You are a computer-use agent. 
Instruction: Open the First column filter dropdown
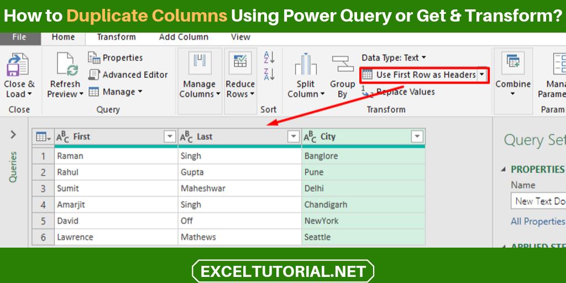(x=170, y=137)
